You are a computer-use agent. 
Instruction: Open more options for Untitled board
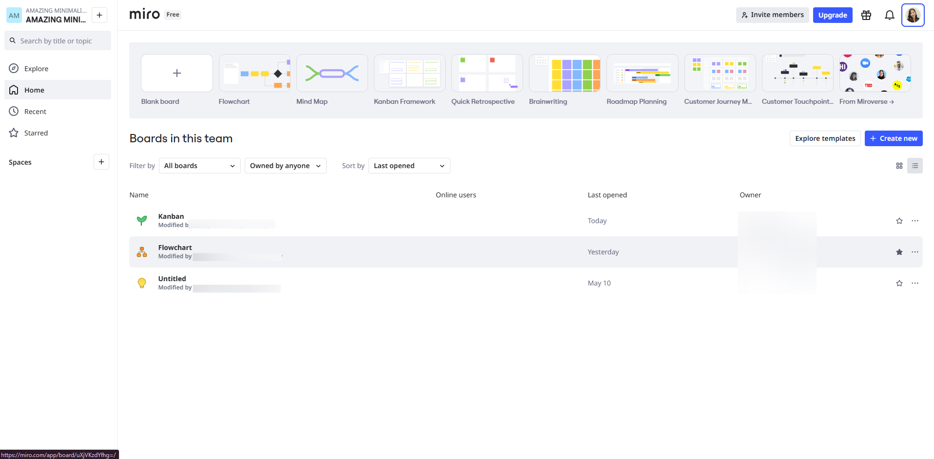915,283
